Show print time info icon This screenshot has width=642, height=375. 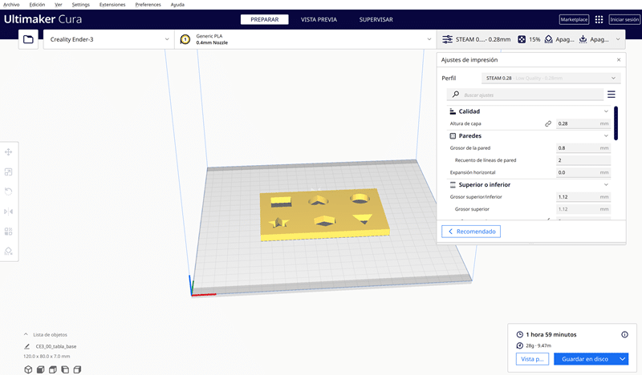click(x=624, y=334)
